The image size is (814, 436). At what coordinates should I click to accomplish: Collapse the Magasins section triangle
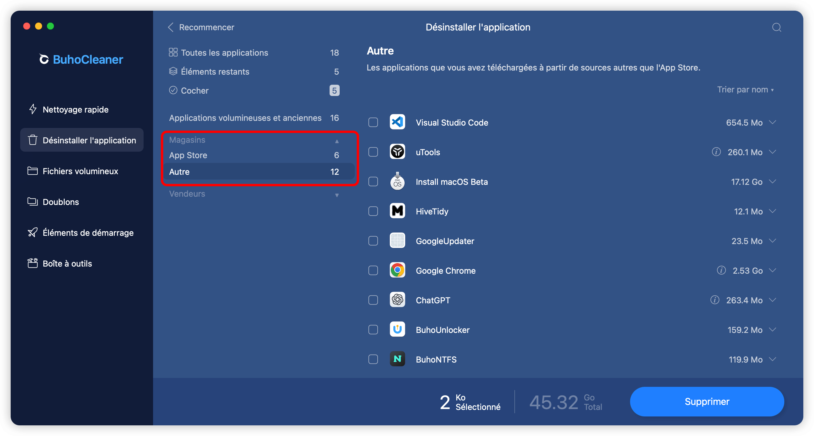click(337, 141)
